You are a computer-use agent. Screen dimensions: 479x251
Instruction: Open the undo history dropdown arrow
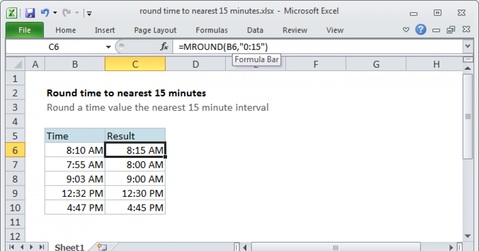[x=55, y=13]
